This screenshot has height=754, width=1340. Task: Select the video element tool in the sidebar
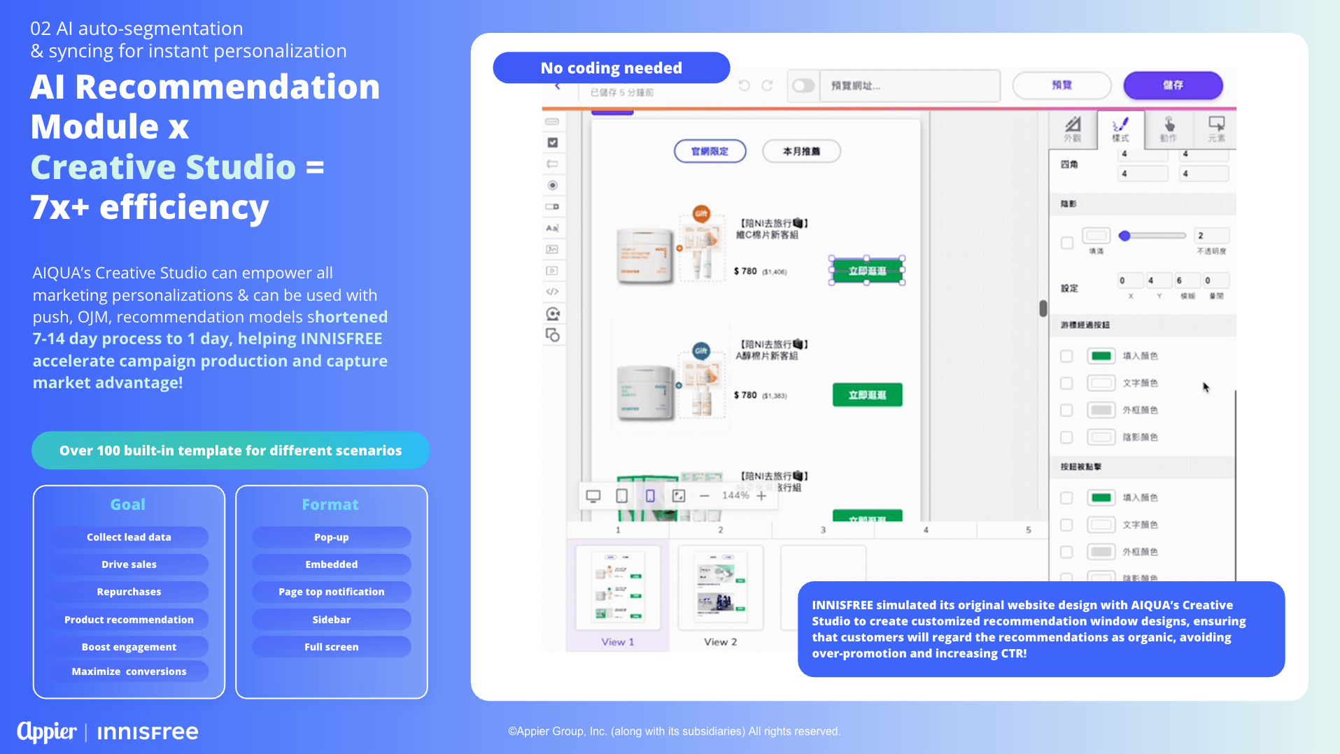point(552,271)
